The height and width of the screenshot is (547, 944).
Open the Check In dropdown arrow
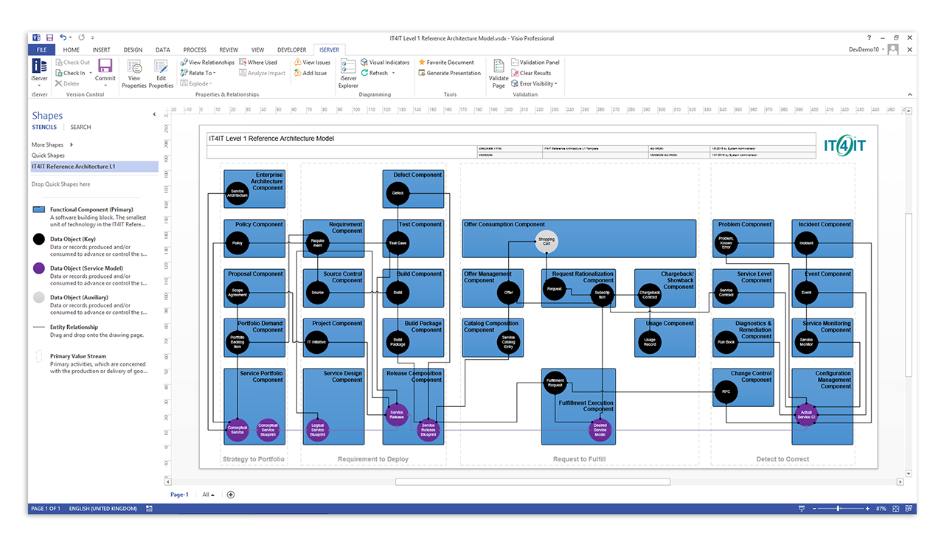pyautogui.click(x=91, y=73)
